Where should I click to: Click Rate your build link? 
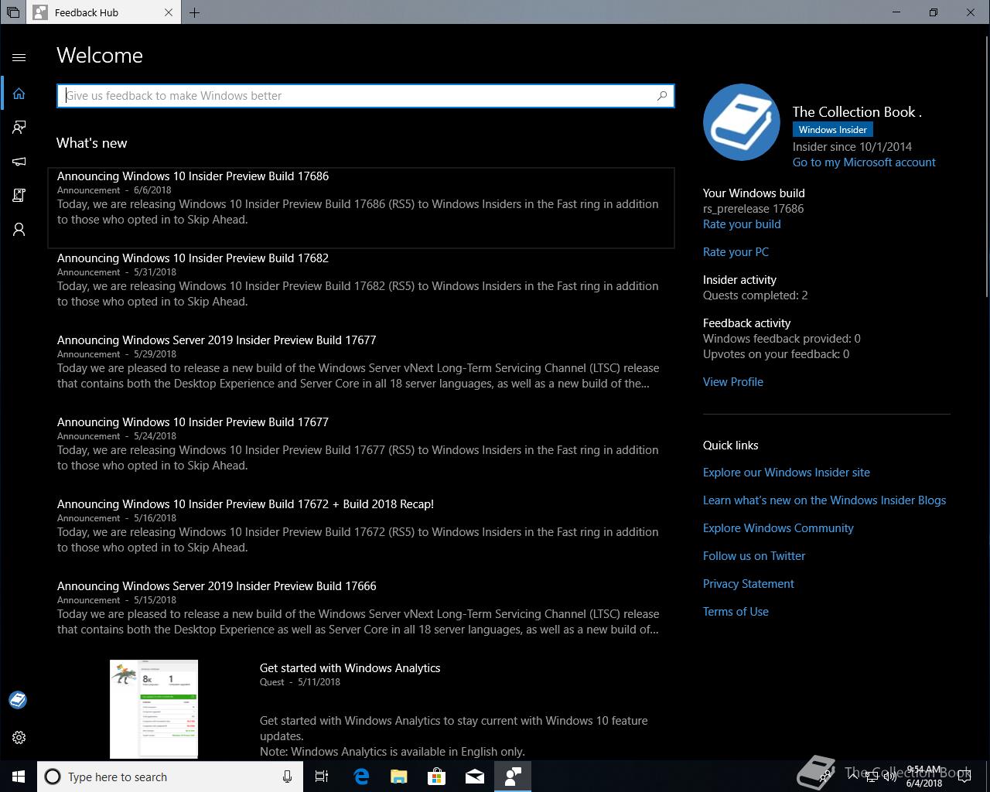tap(742, 224)
